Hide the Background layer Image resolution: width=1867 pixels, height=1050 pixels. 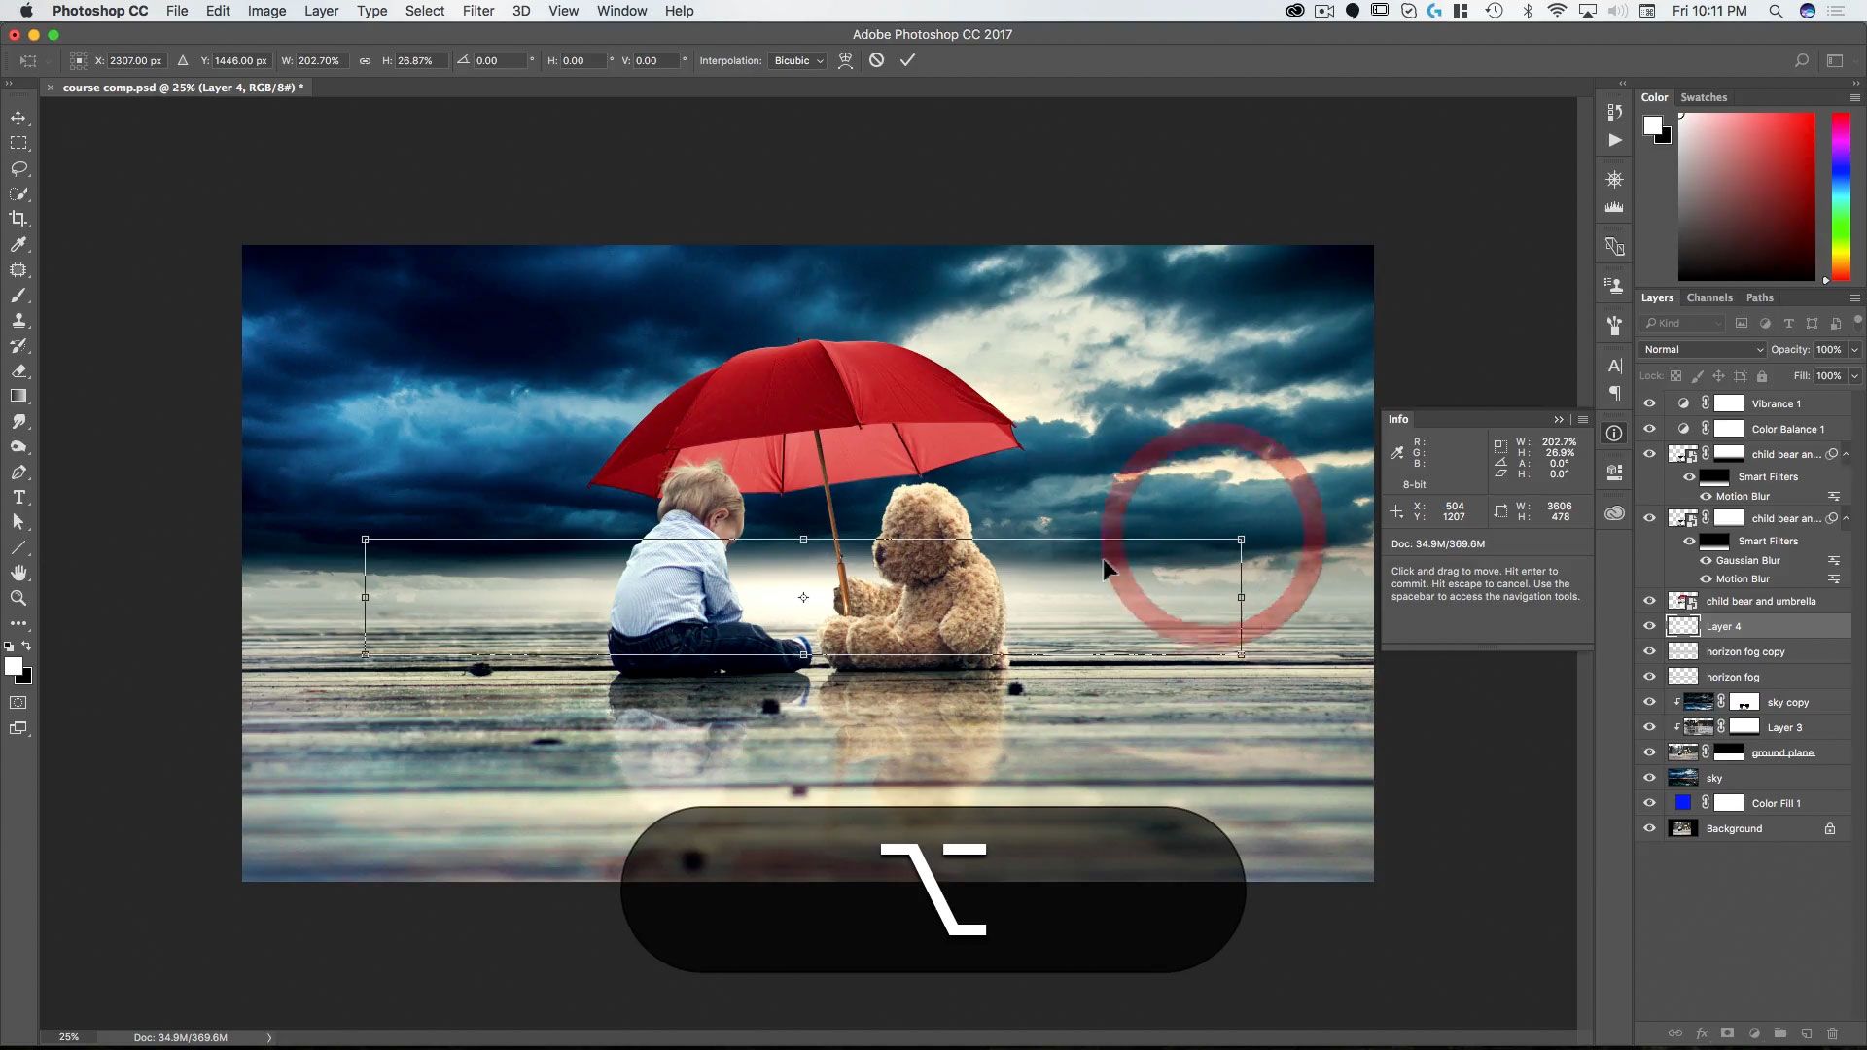1649,828
